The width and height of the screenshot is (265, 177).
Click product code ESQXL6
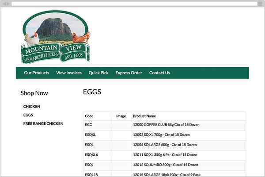91,154
